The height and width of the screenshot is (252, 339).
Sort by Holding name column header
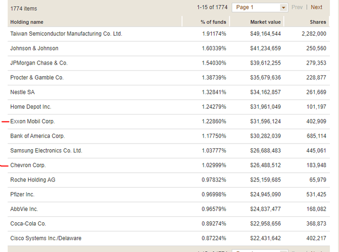(x=27, y=22)
